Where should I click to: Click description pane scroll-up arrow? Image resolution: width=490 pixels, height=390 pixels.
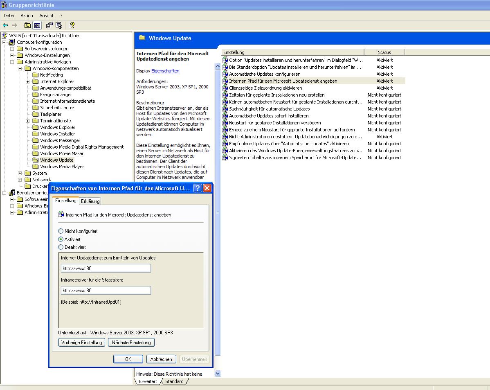pos(218,66)
